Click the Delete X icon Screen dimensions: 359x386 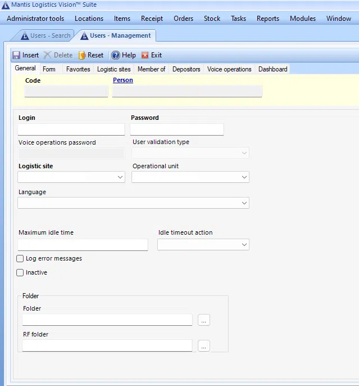[48, 55]
